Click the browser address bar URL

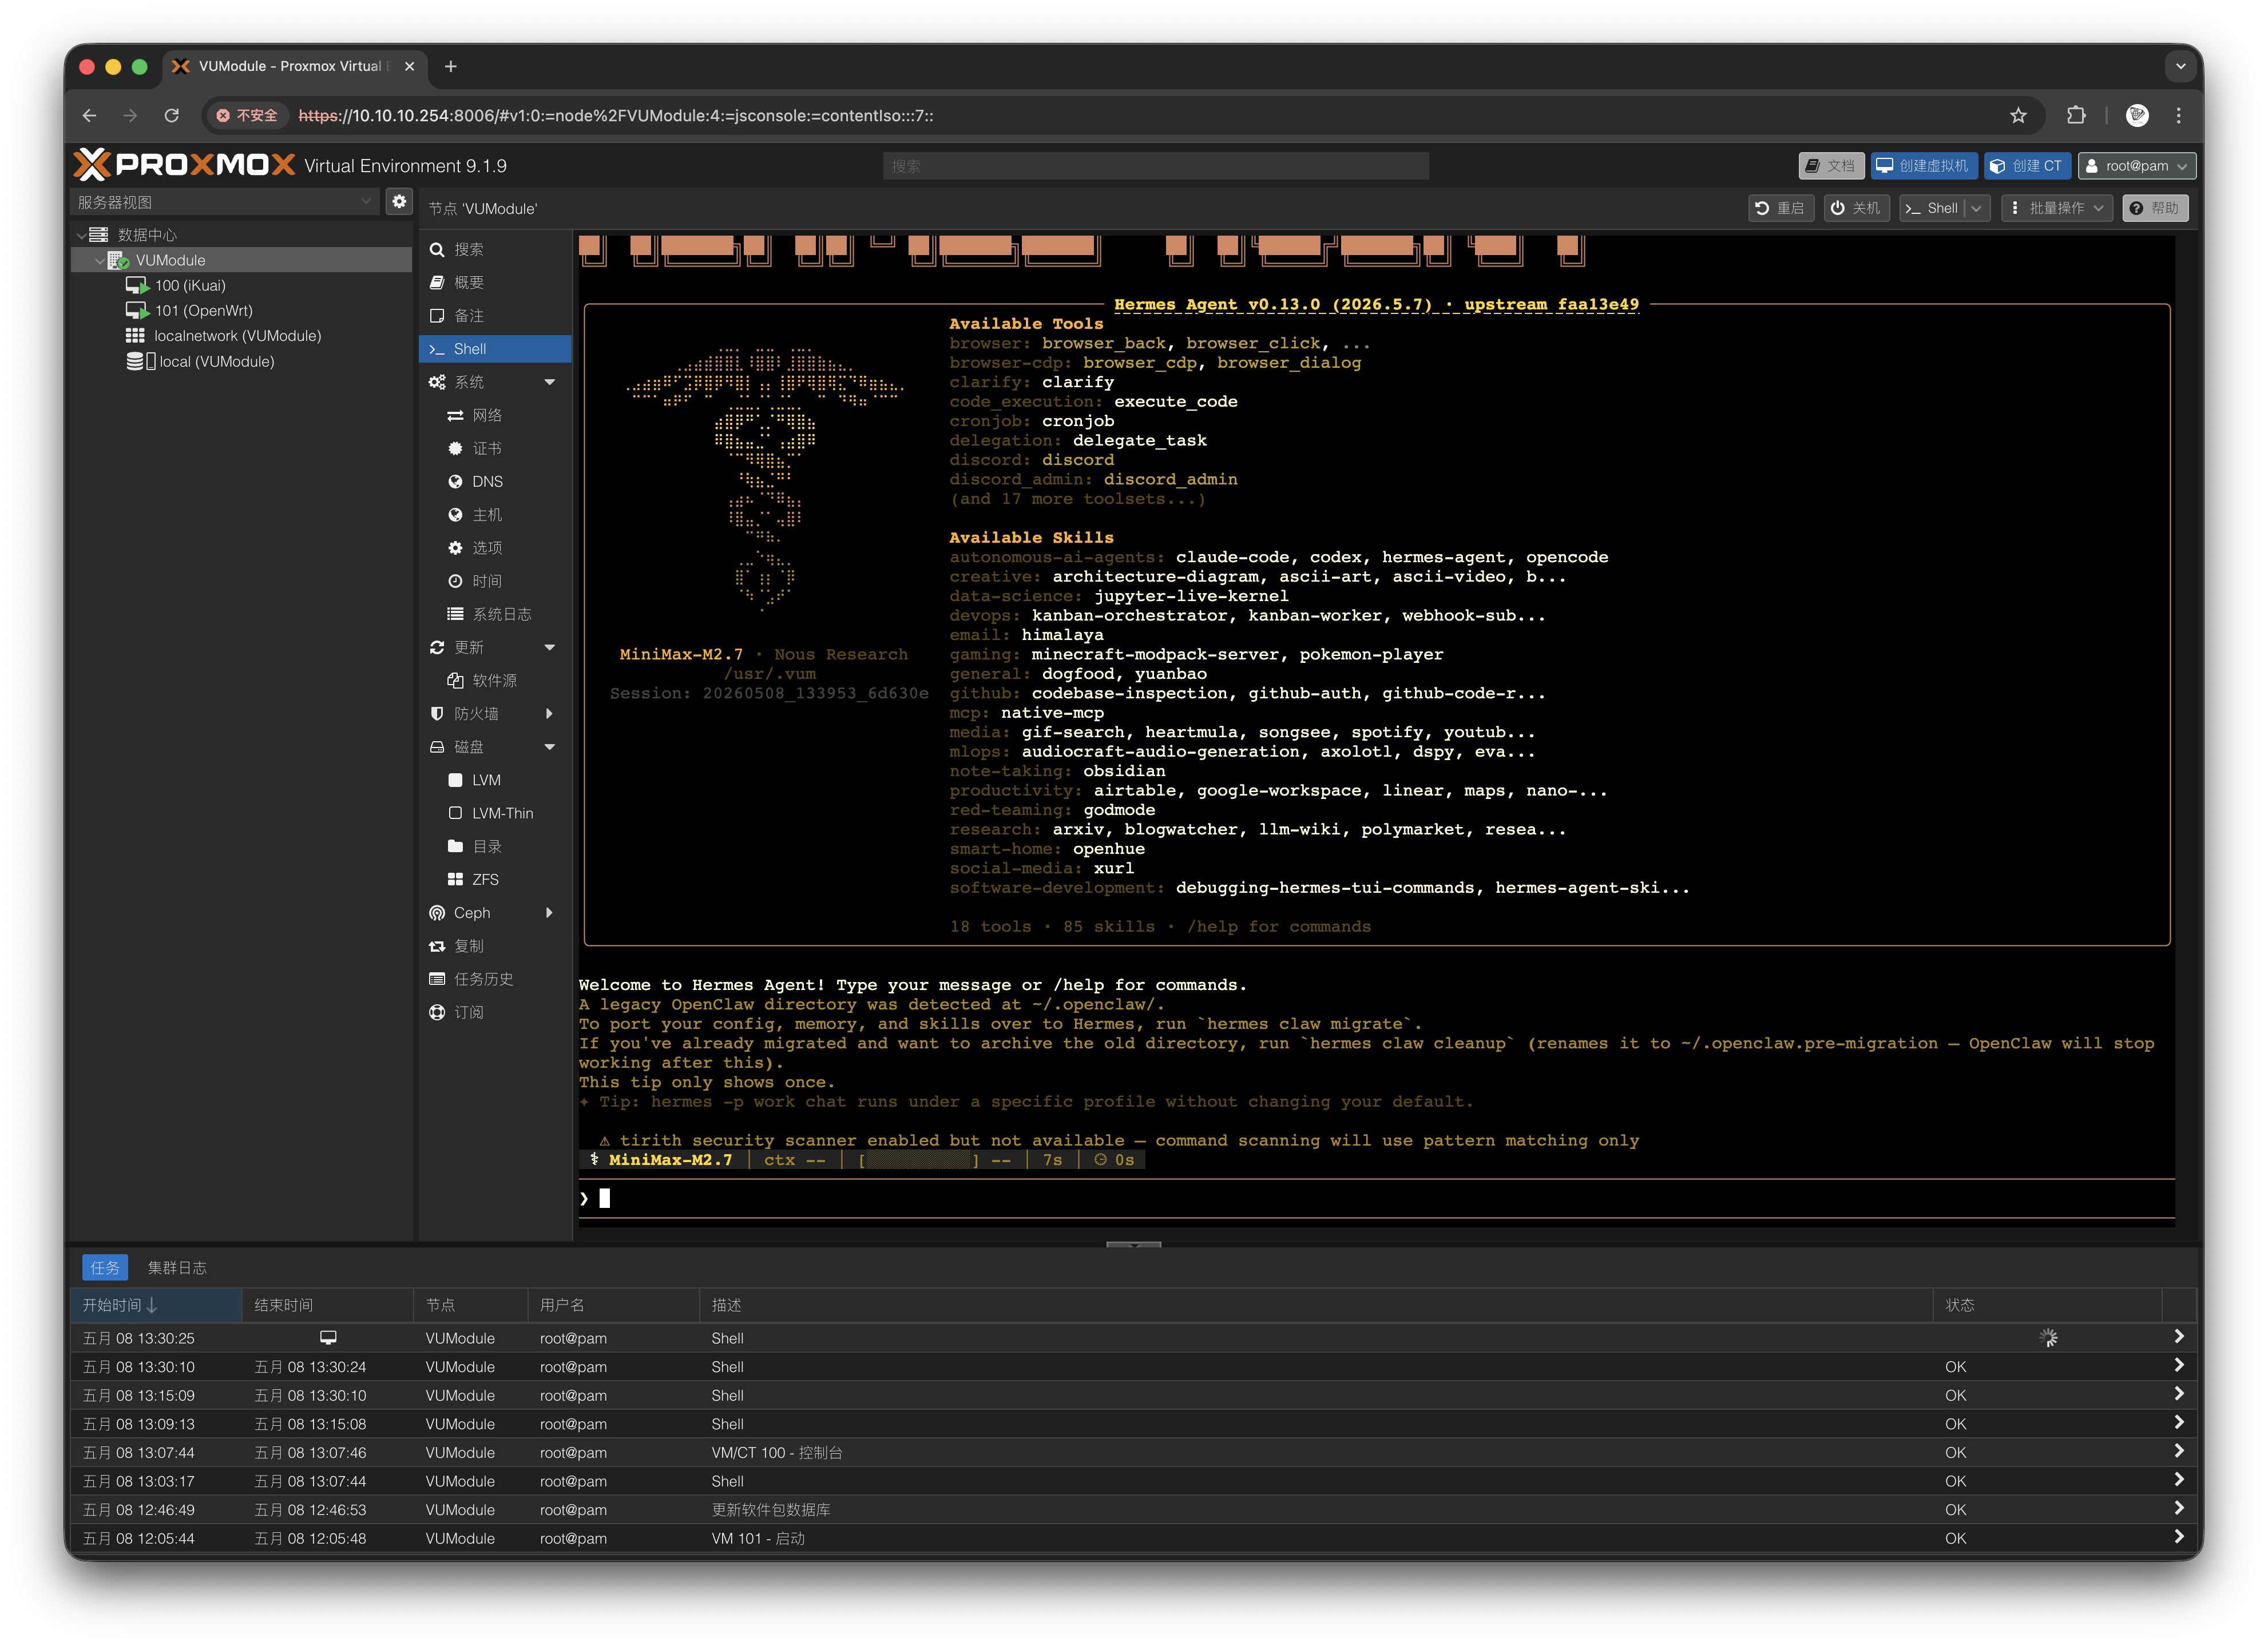616,116
